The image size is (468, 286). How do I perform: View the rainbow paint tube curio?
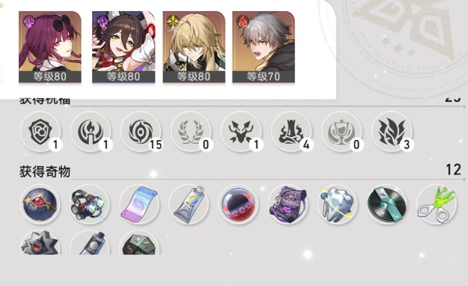(189, 204)
